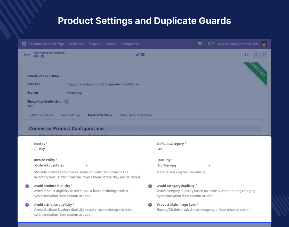Open the chat messages icon
Screen dimensions: 289x227
tap(200, 44)
